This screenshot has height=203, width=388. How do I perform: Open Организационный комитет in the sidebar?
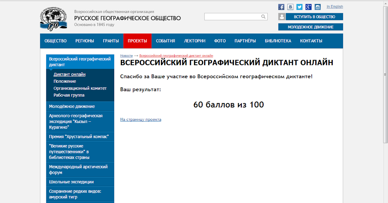pyautogui.click(x=80, y=88)
